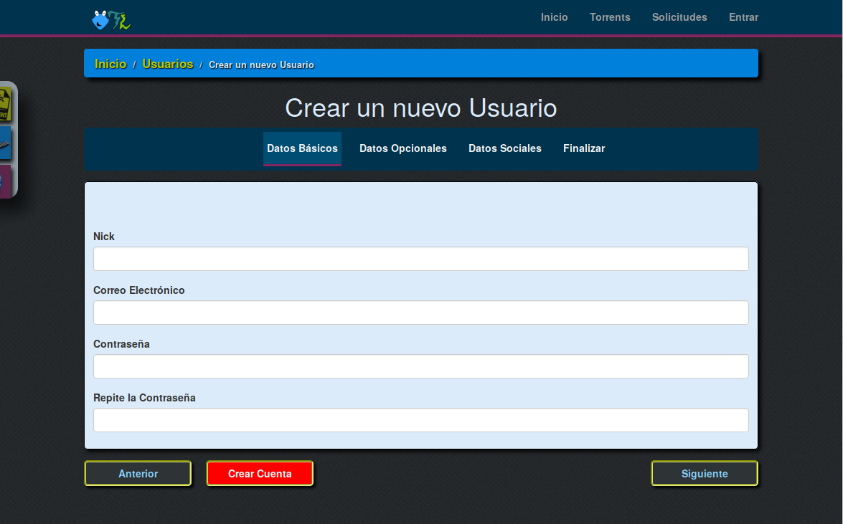
Task: Focus the Correo Electrónico input field
Action: (421, 313)
